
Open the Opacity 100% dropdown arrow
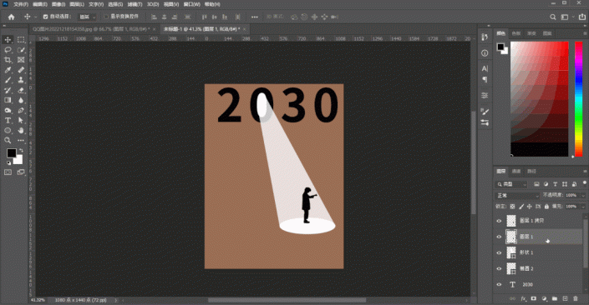pos(583,196)
